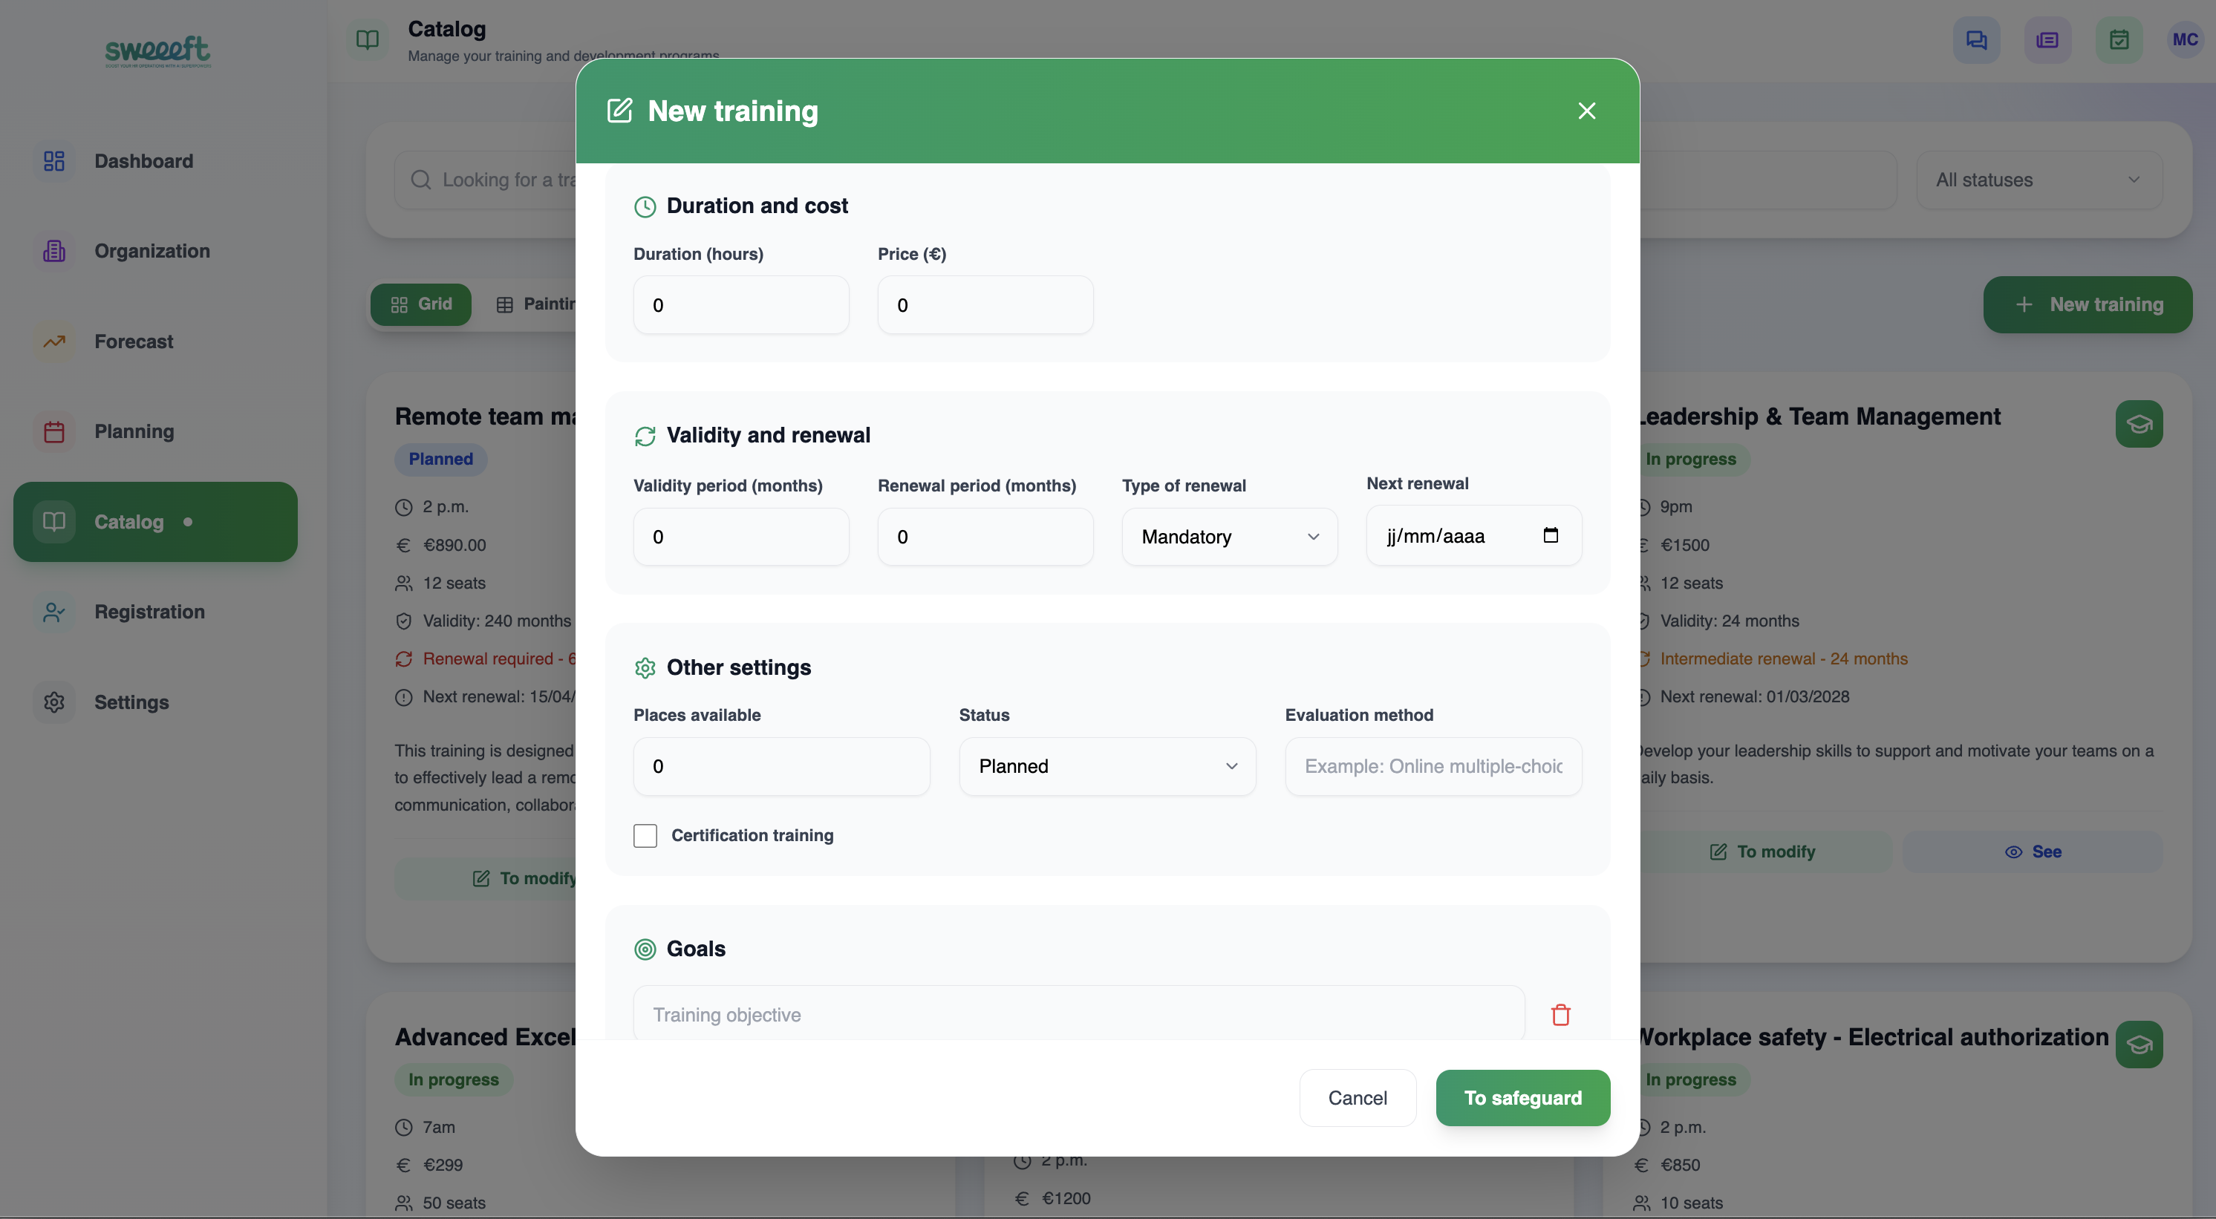Enable the Certification training checkbox
The image size is (2216, 1219).
pos(645,835)
